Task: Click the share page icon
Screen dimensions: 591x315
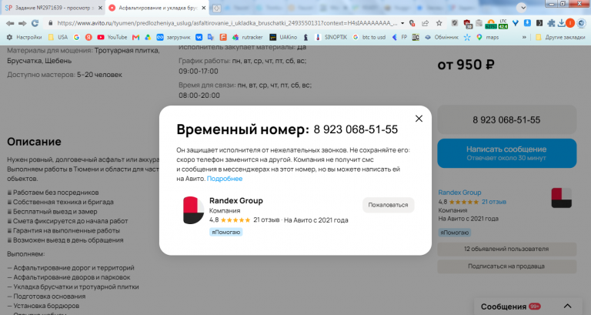Action: (425, 23)
